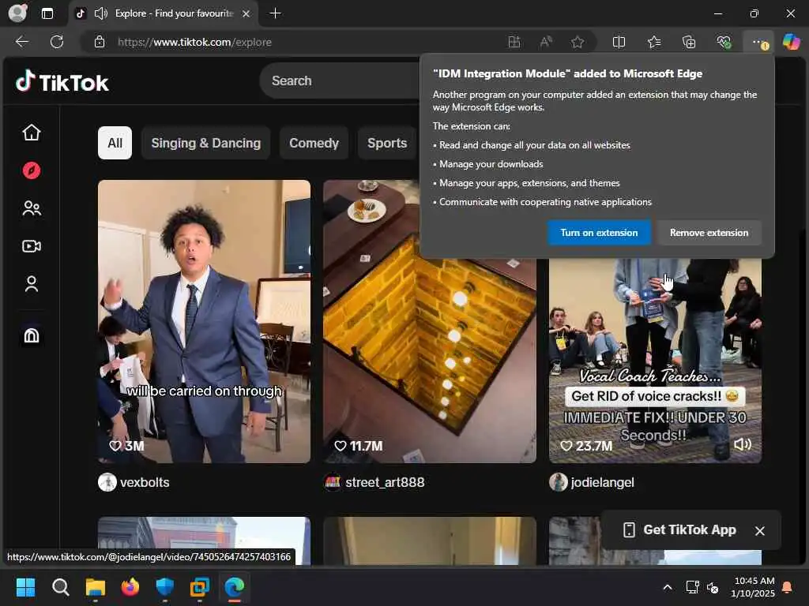Open Windows Start menu

25,587
